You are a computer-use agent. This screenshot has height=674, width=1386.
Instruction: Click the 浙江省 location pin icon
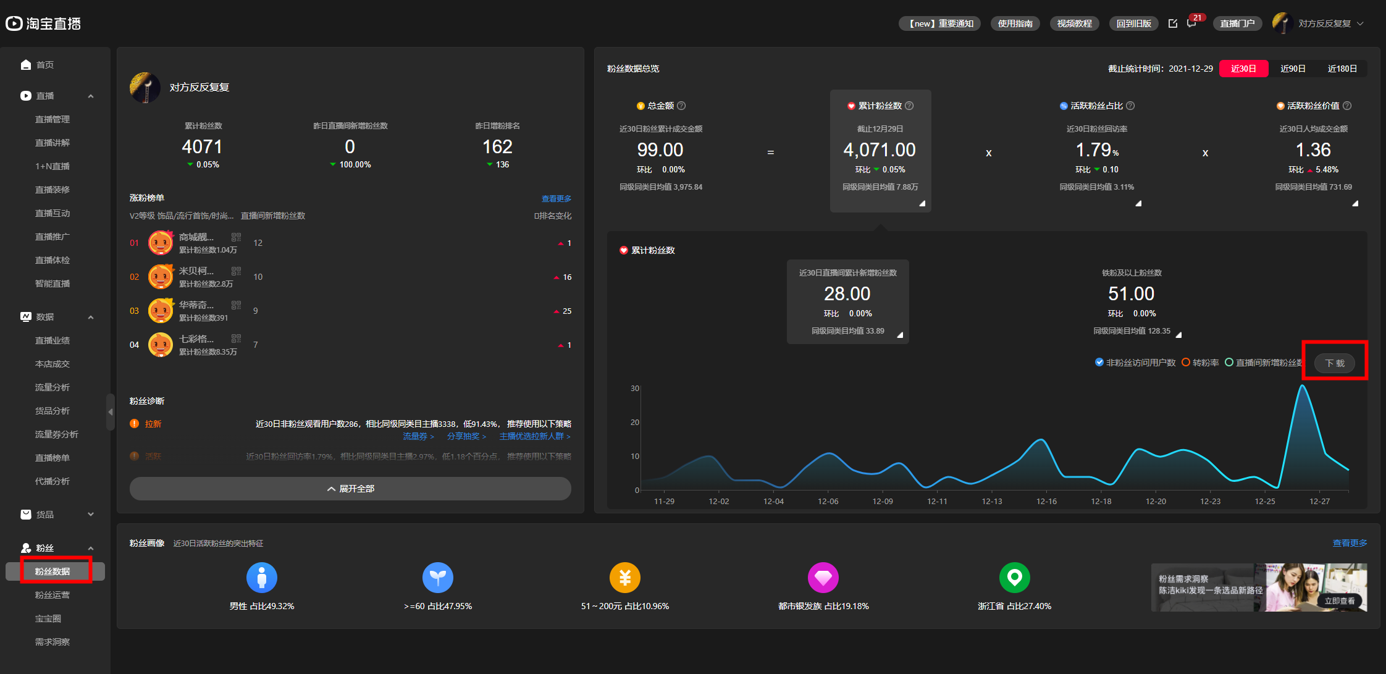coord(1014,578)
